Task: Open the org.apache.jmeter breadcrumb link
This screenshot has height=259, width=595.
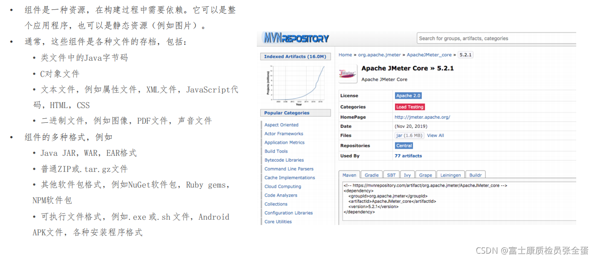Action: tap(379, 55)
